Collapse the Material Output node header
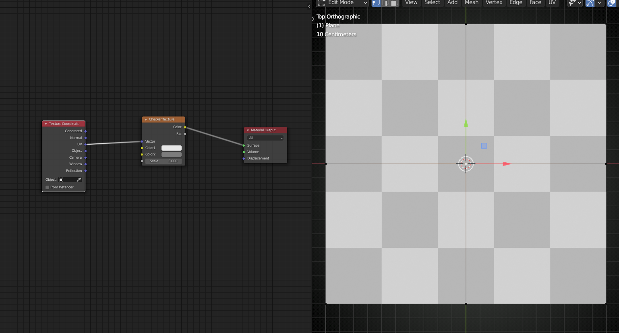Viewport: 619px width, 333px height. pyautogui.click(x=248, y=130)
